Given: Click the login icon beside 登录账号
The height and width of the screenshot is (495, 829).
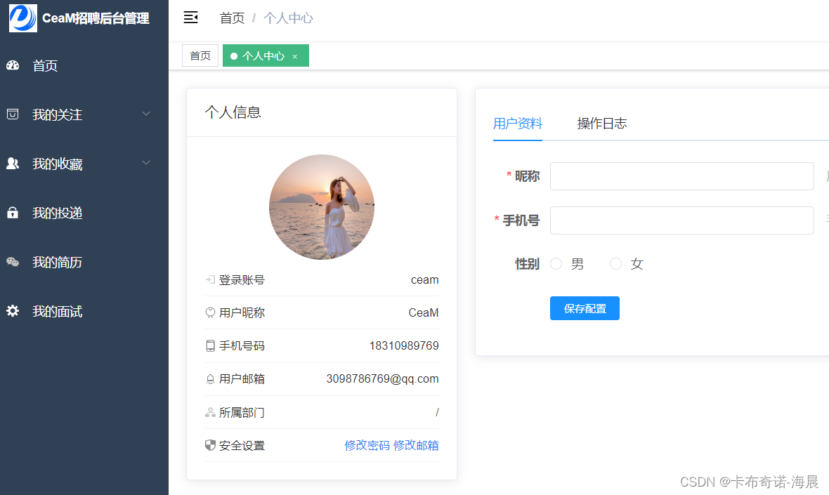Looking at the screenshot, I should [210, 280].
